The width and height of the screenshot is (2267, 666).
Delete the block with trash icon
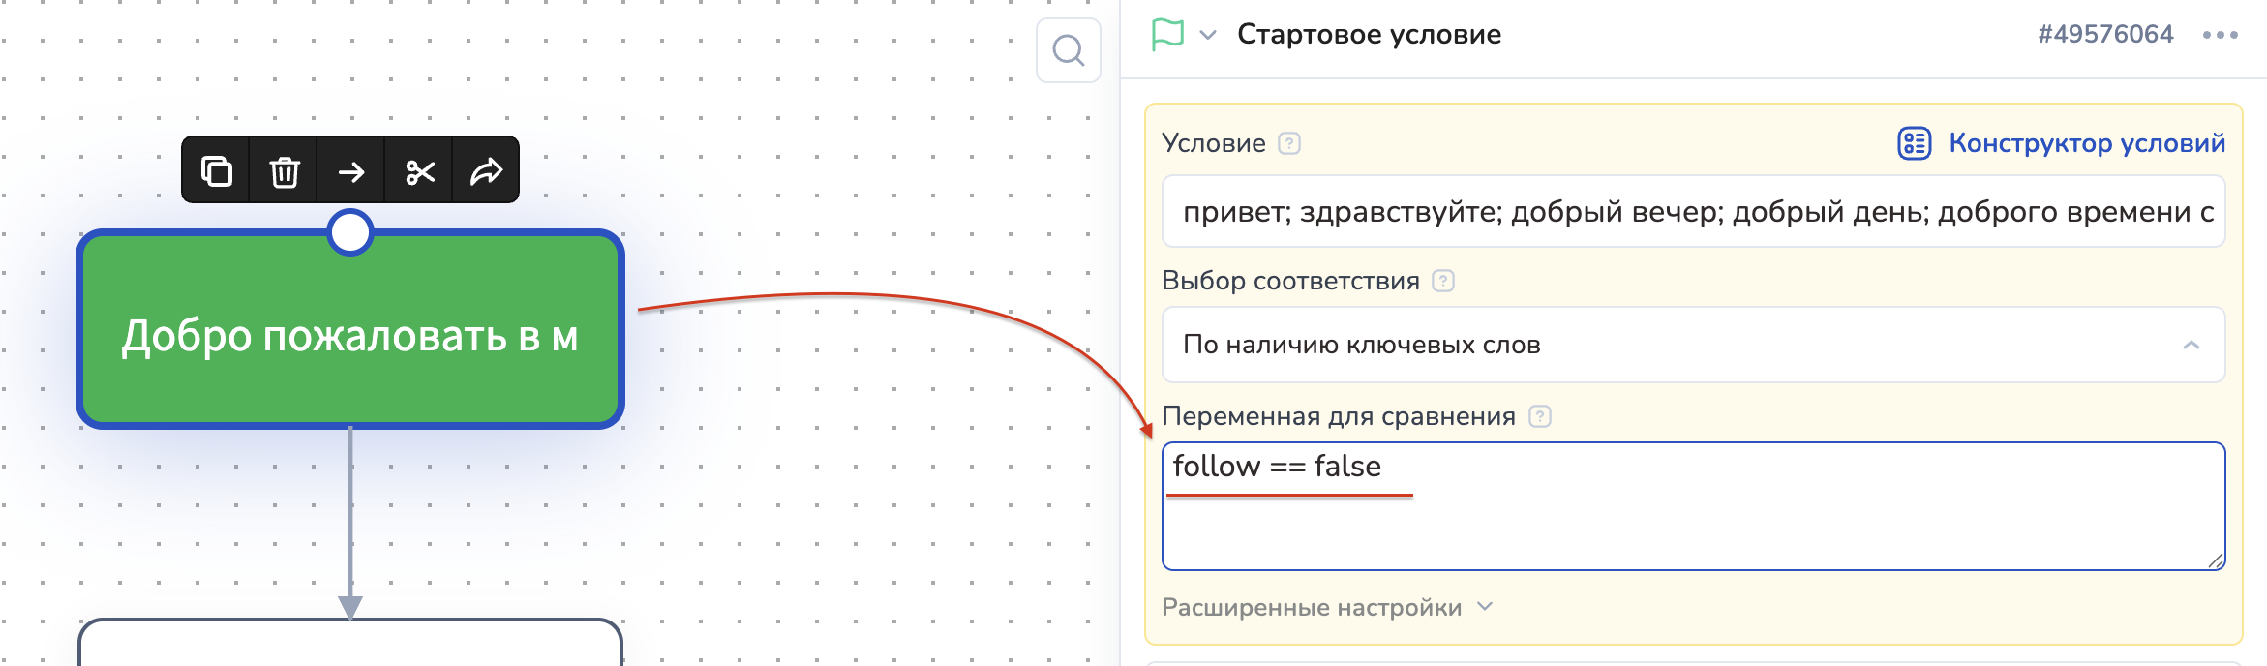284,171
